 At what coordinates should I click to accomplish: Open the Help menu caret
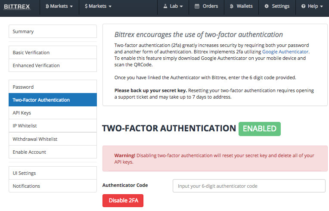(x=321, y=6)
